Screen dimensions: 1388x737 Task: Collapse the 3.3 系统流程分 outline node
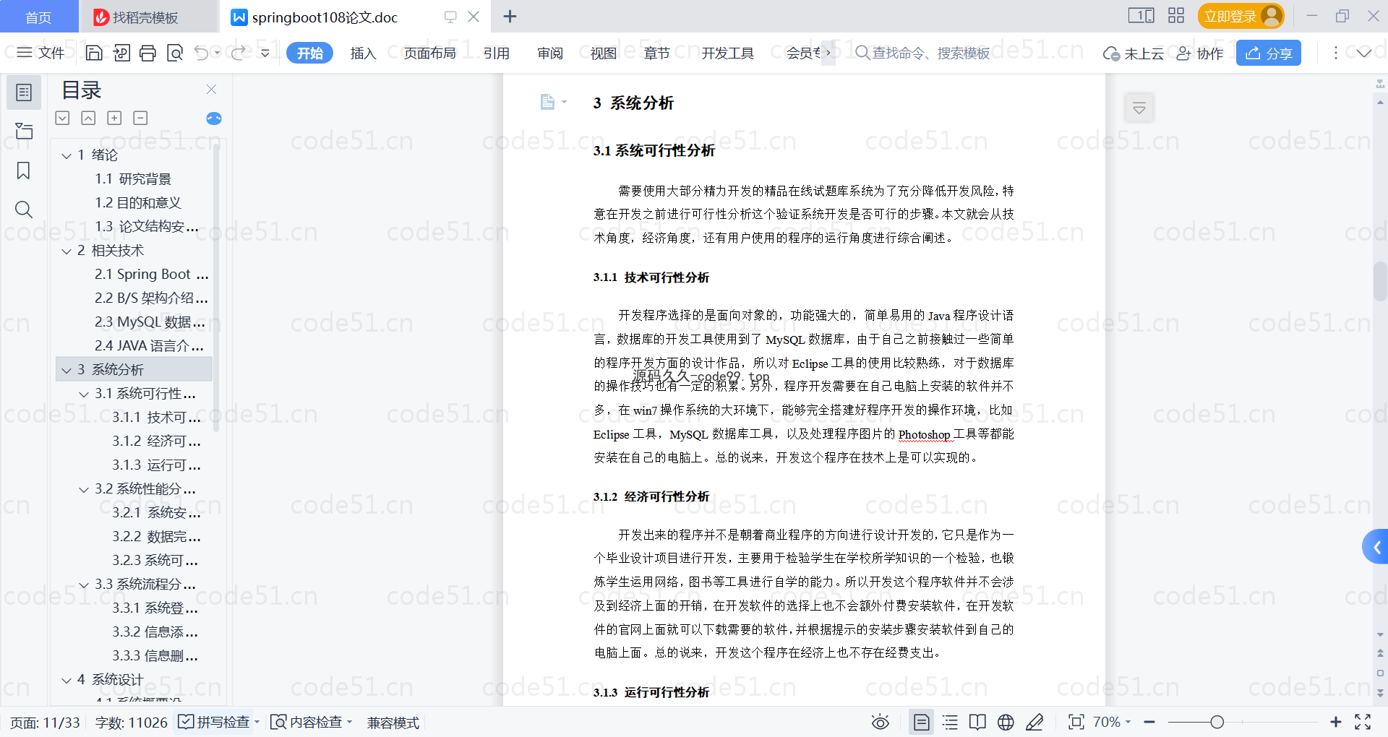[x=84, y=585]
